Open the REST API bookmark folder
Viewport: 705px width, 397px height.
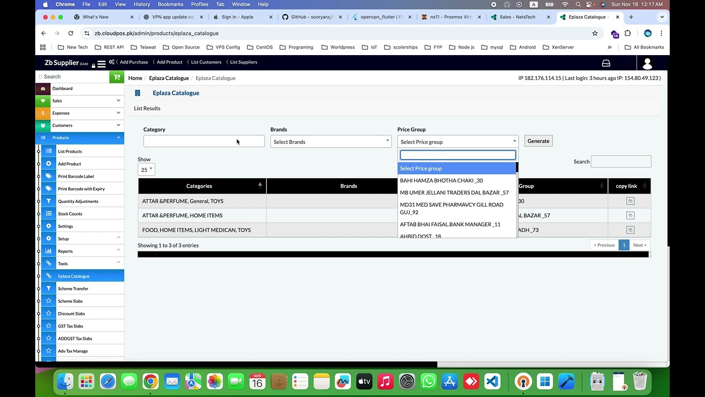tap(110, 47)
